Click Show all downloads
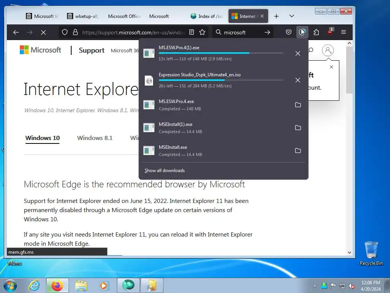The height and width of the screenshot is (293, 390). point(165,171)
